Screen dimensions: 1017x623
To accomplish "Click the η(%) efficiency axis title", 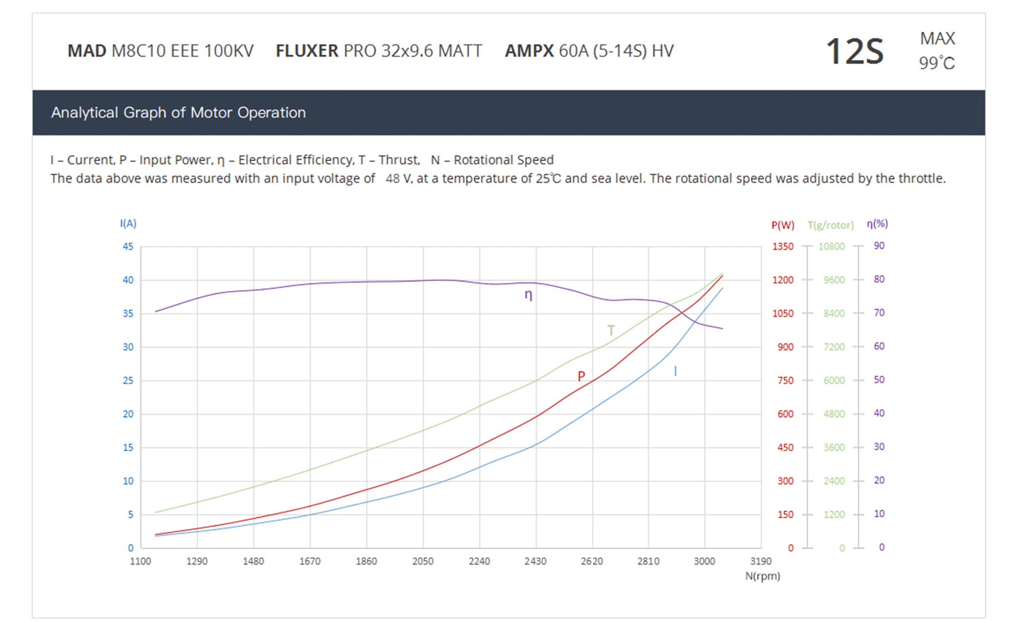I will (877, 224).
